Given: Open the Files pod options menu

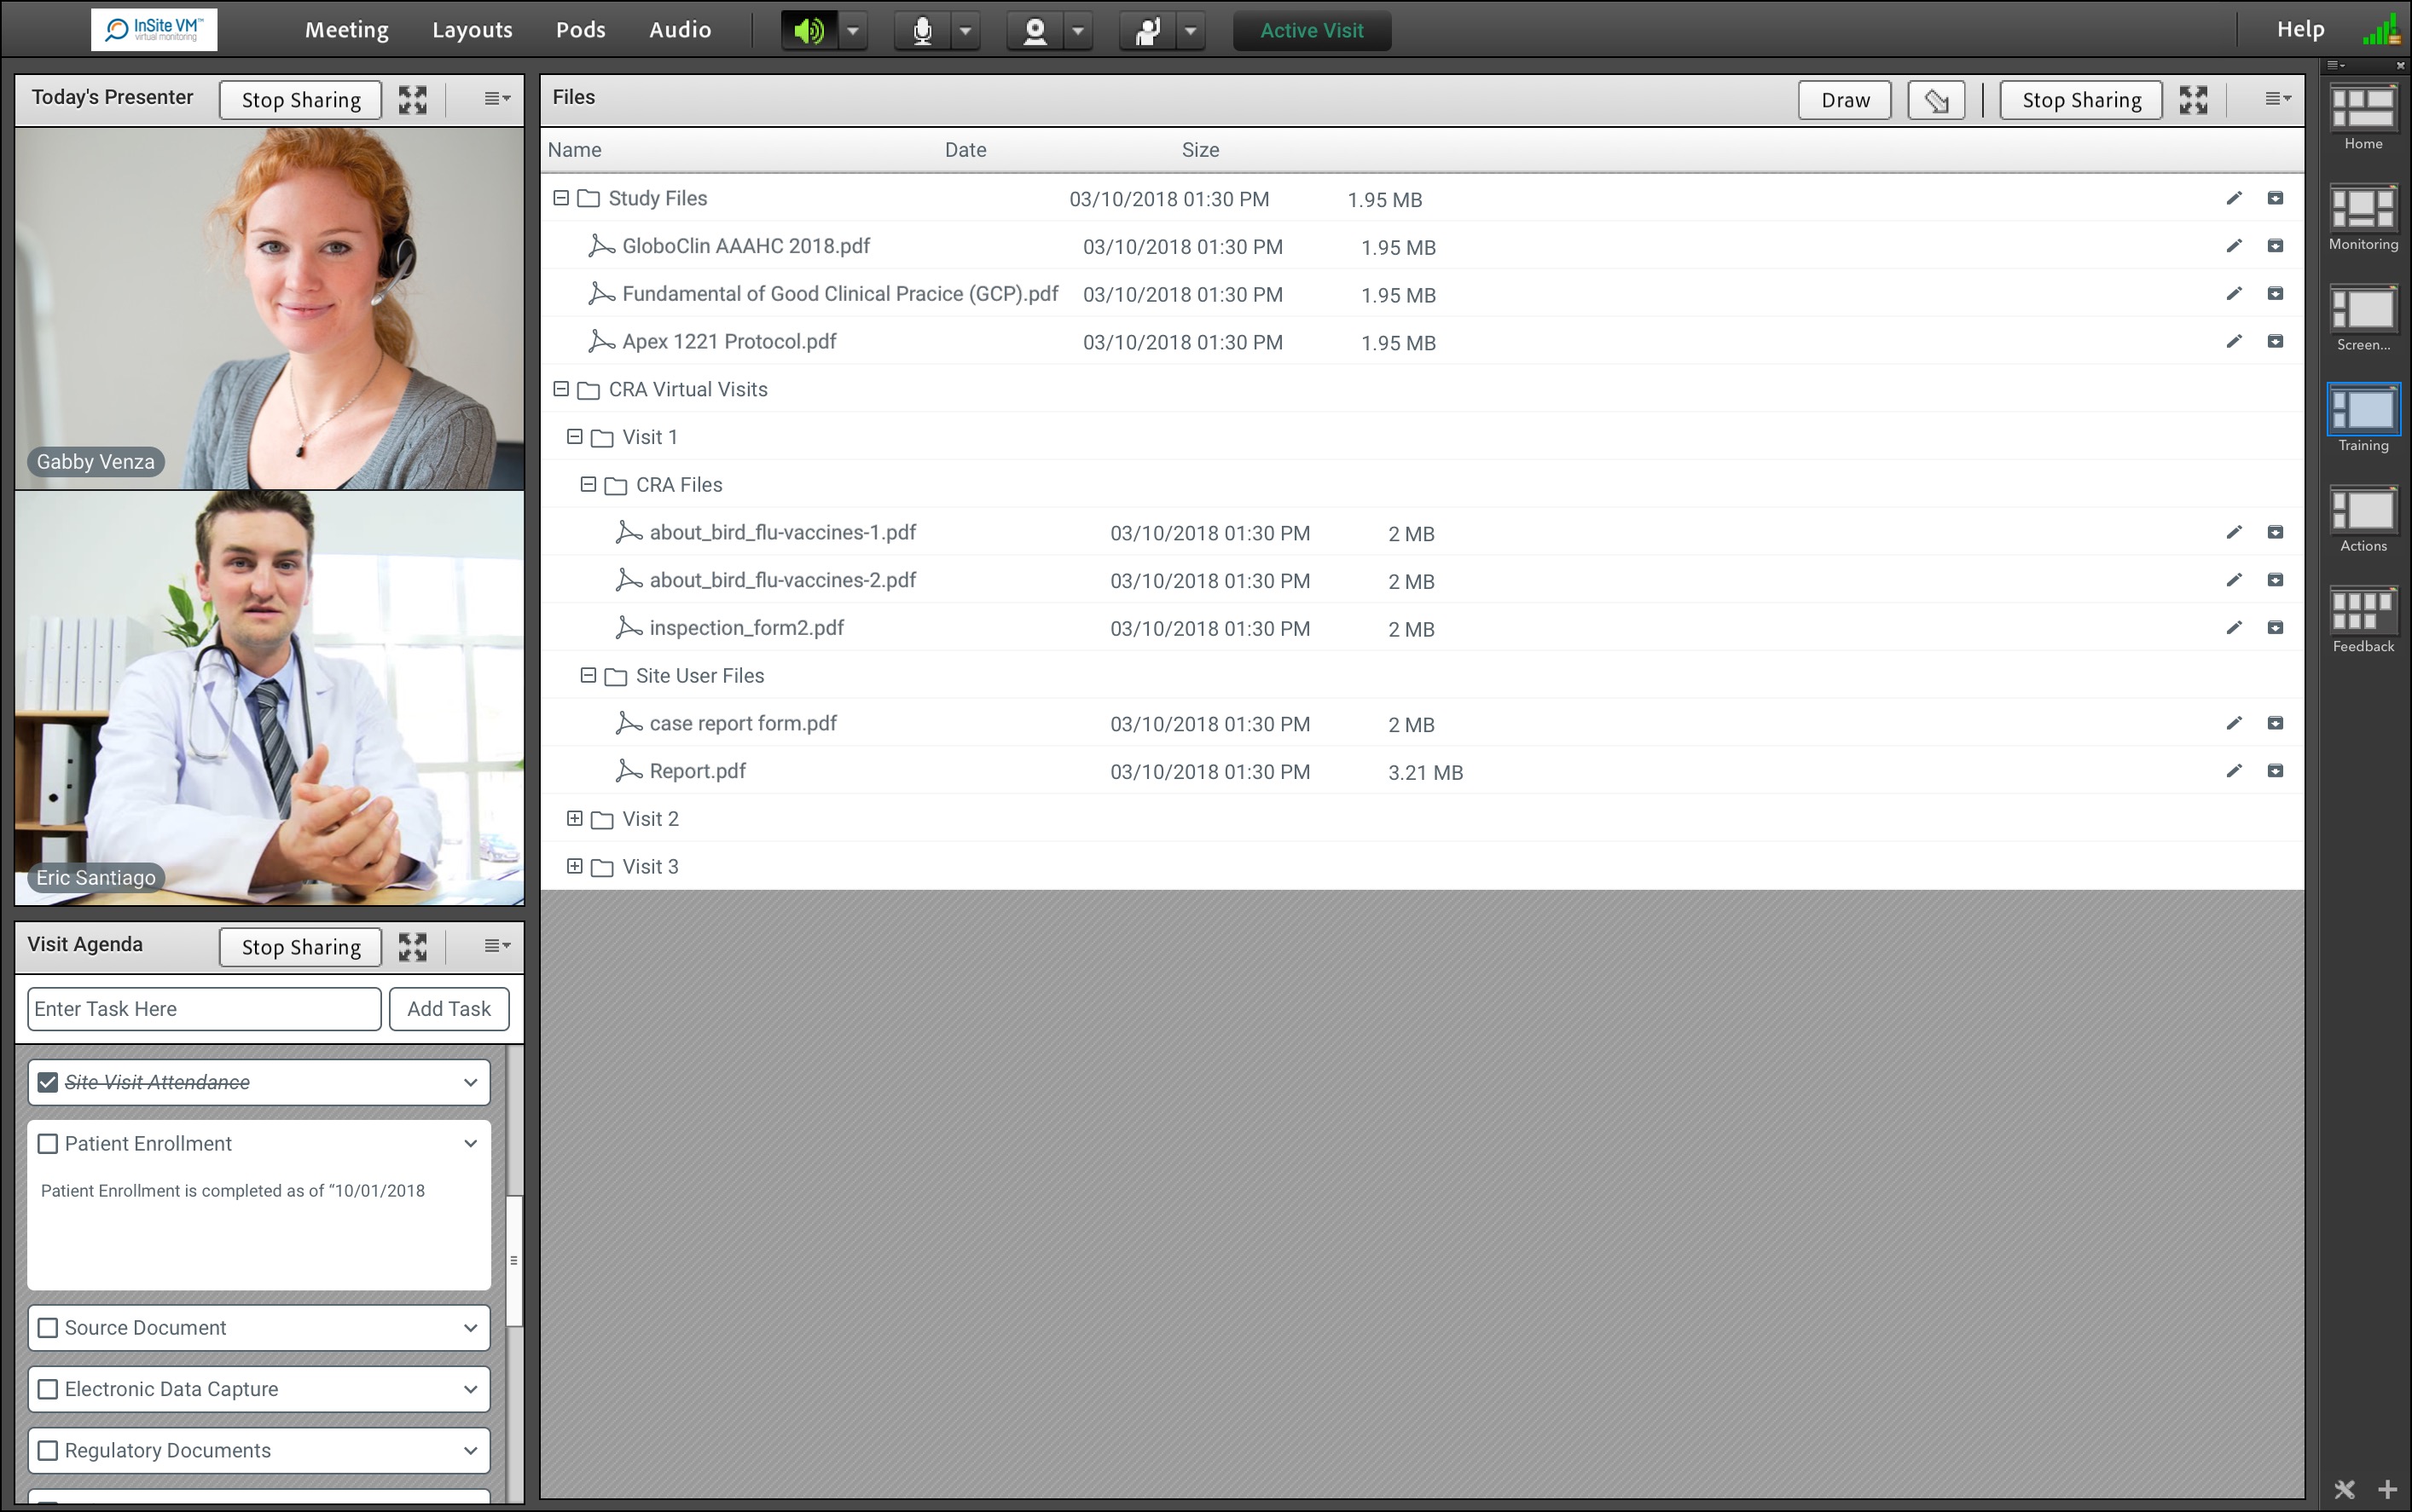Looking at the screenshot, I should pyautogui.click(x=2278, y=99).
